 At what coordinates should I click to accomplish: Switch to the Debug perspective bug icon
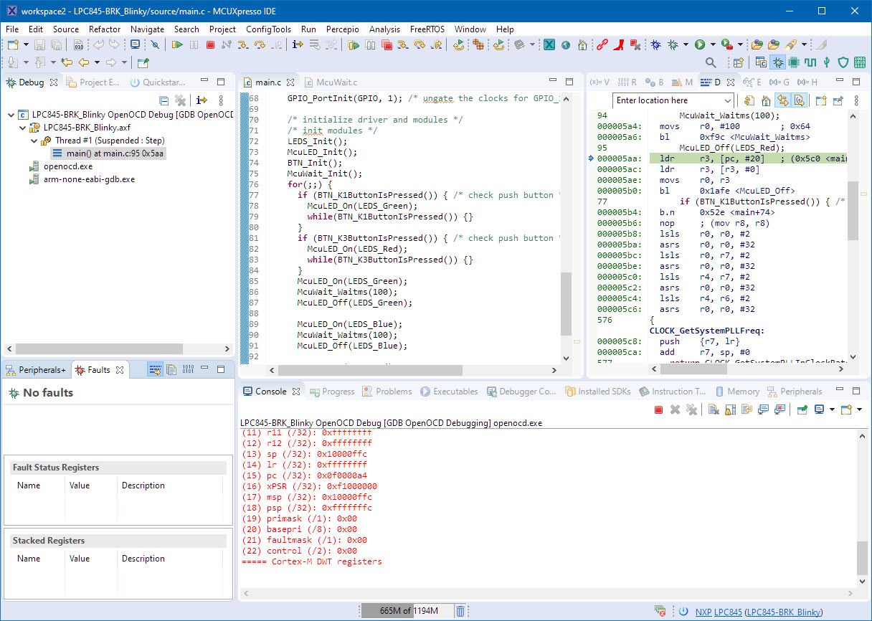(x=777, y=63)
